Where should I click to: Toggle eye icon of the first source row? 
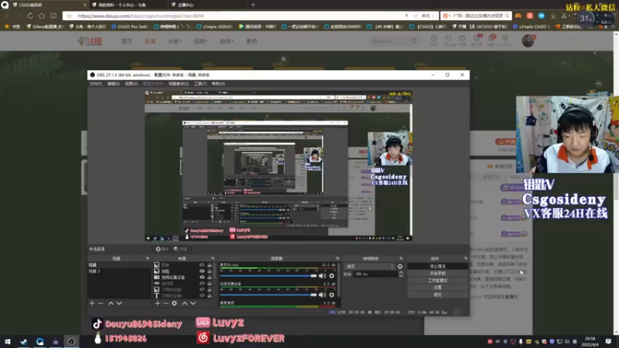202,265
